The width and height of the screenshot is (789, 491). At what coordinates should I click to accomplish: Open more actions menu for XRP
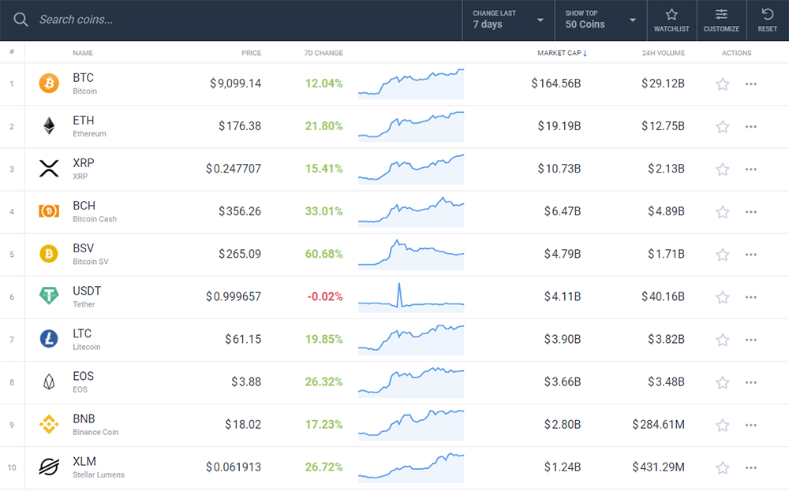point(751,169)
